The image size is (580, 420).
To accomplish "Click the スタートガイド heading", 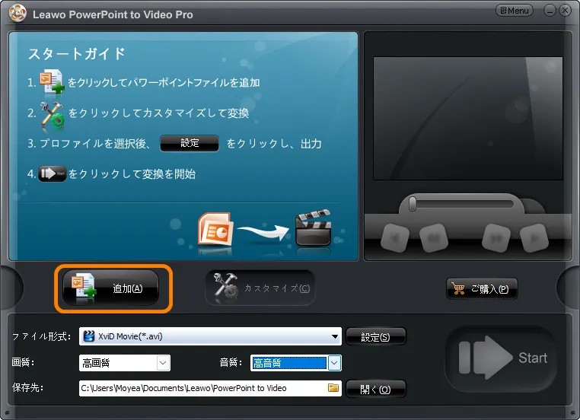I will coord(77,54).
